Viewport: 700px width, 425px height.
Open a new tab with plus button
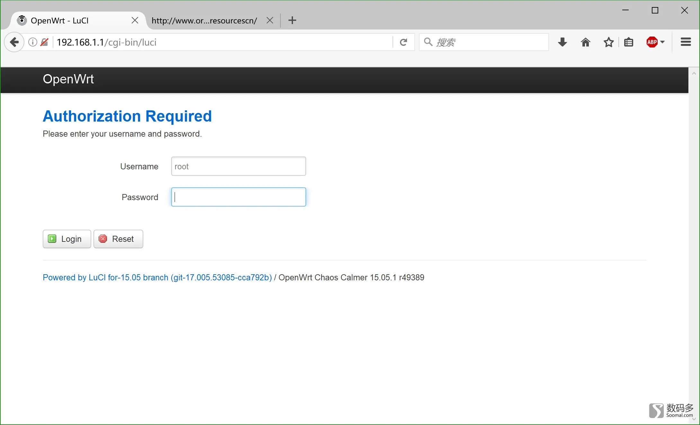click(292, 21)
